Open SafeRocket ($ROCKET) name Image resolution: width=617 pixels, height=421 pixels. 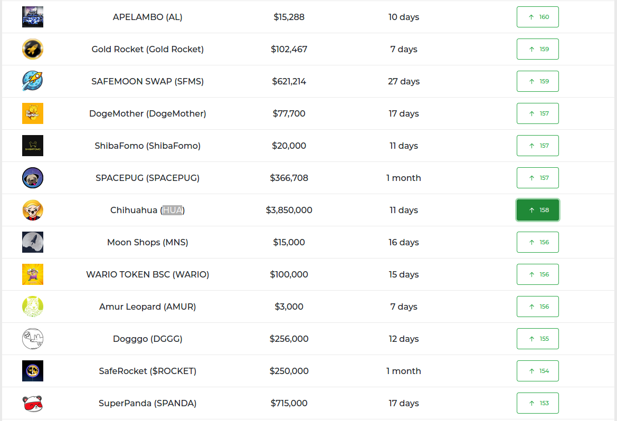point(148,371)
